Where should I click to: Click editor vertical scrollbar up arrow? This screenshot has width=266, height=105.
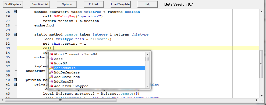[x=261, y=12]
